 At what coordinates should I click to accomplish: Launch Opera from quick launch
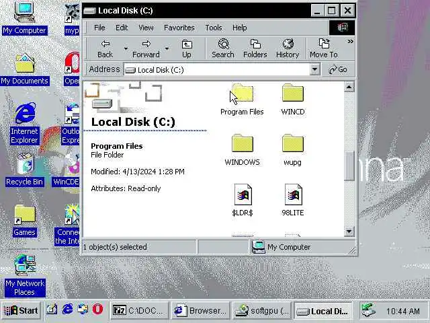98,310
